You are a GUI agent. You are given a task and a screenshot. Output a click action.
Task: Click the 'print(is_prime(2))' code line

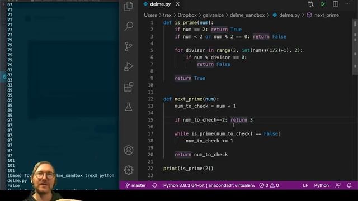188,169
